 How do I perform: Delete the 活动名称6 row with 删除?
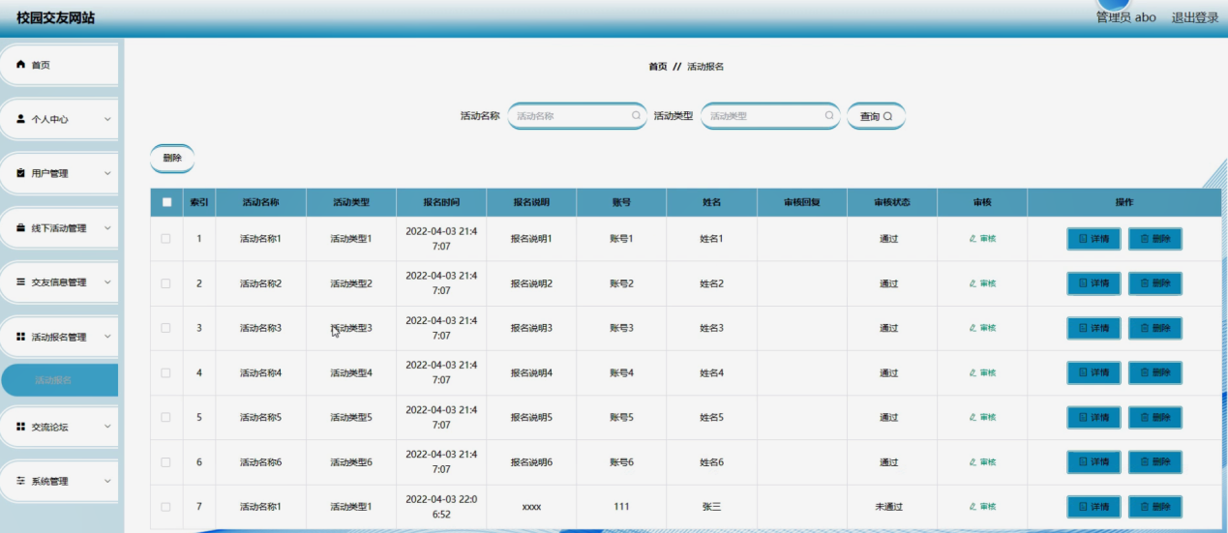point(1154,461)
